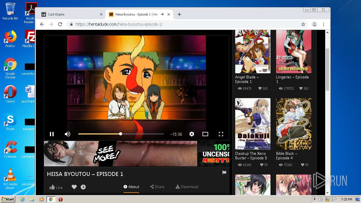Screen dimensions: 361x203
Task: Open FileZilla desktop shortcut
Action: point(29,39)
